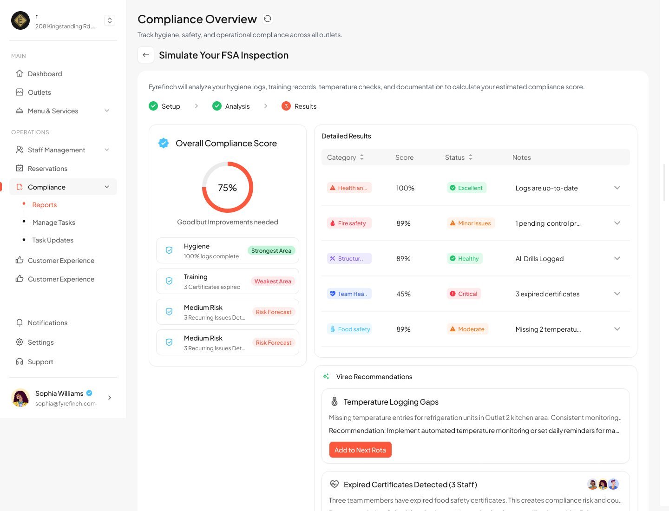Expand the Team Health row marked Critical
Image resolution: width=669 pixels, height=511 pixels.
click(617, 294)
